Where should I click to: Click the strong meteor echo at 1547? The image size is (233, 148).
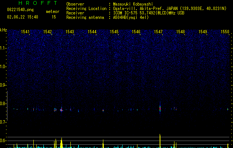[x=160, y=108]
